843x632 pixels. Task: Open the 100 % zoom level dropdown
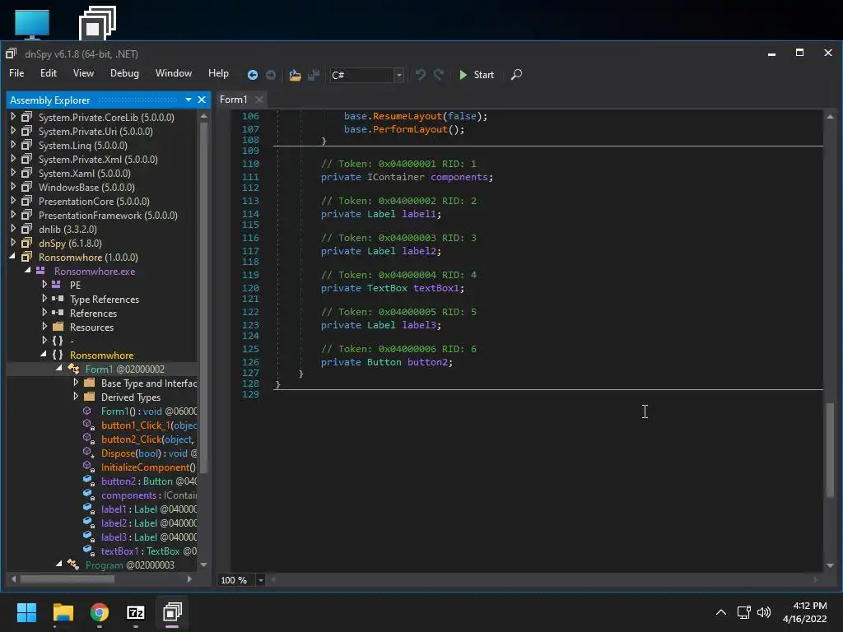[261, 580]
